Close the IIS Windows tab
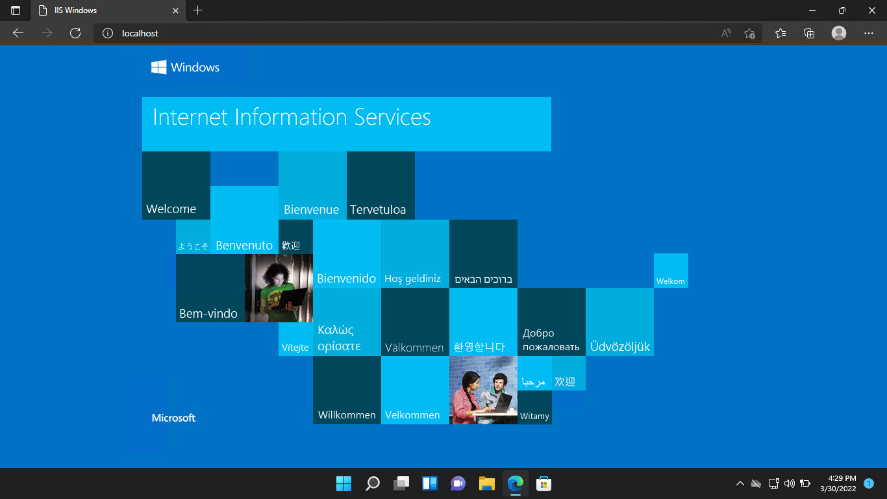 pyautogui.click(x=175, y=10)
